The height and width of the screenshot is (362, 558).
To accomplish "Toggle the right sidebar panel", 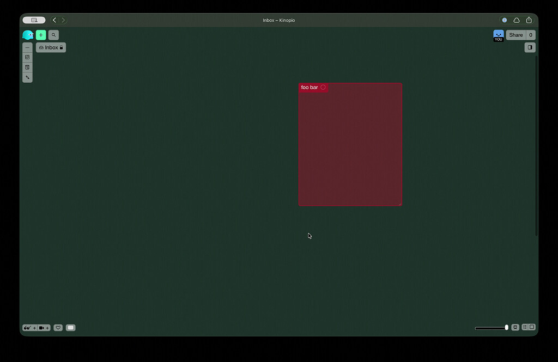I will (x=530, y=47).
